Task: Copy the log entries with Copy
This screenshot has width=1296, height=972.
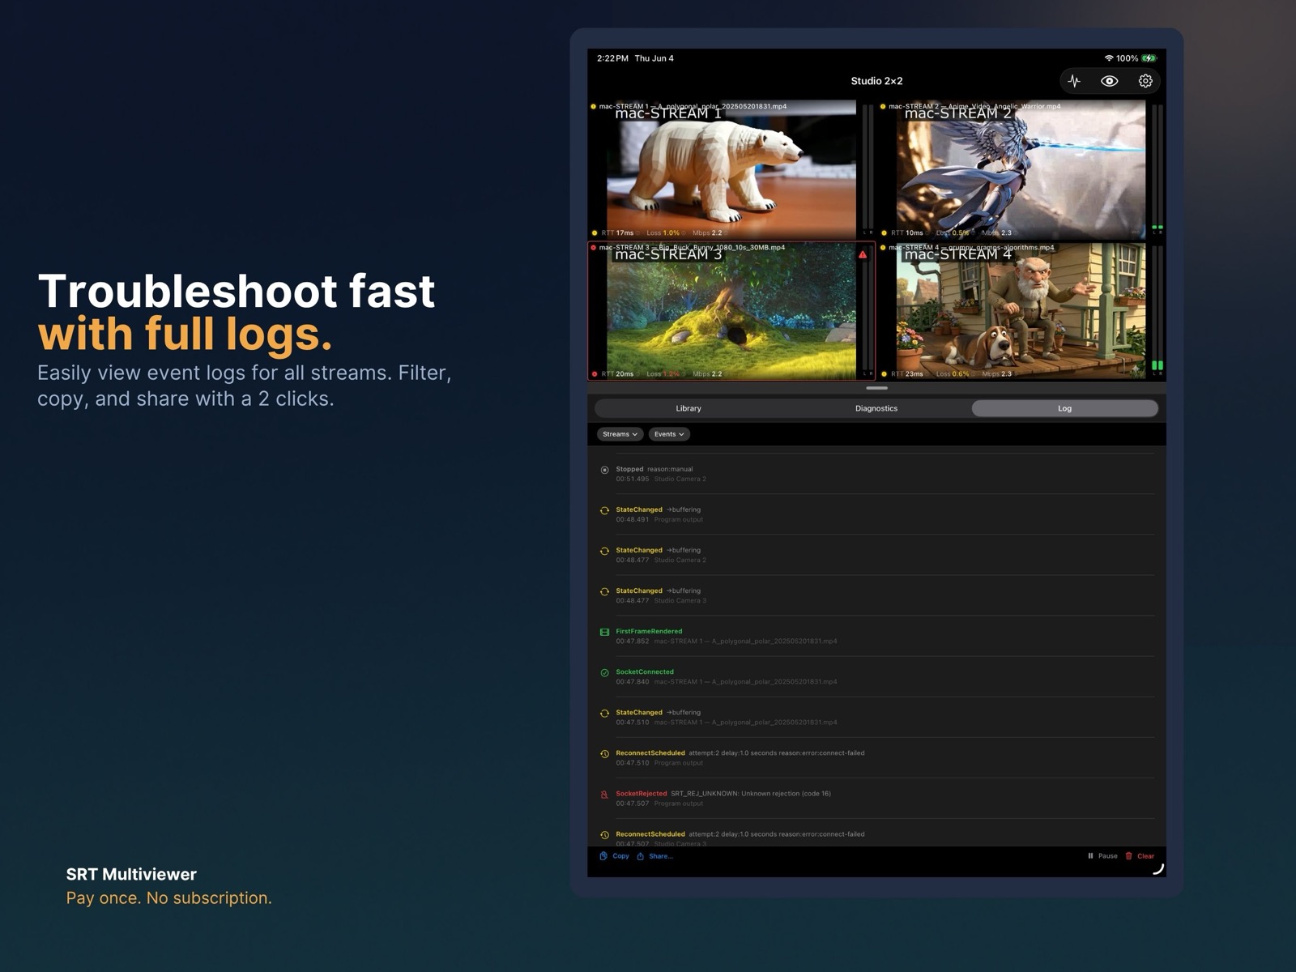Action: [x=620, y=856]
